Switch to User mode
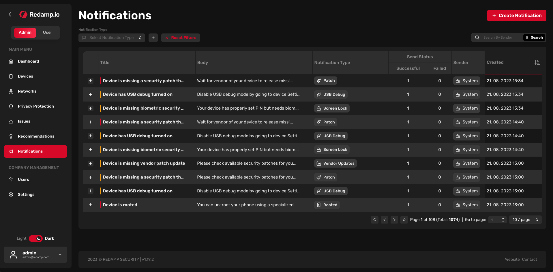 click(48, 33)
